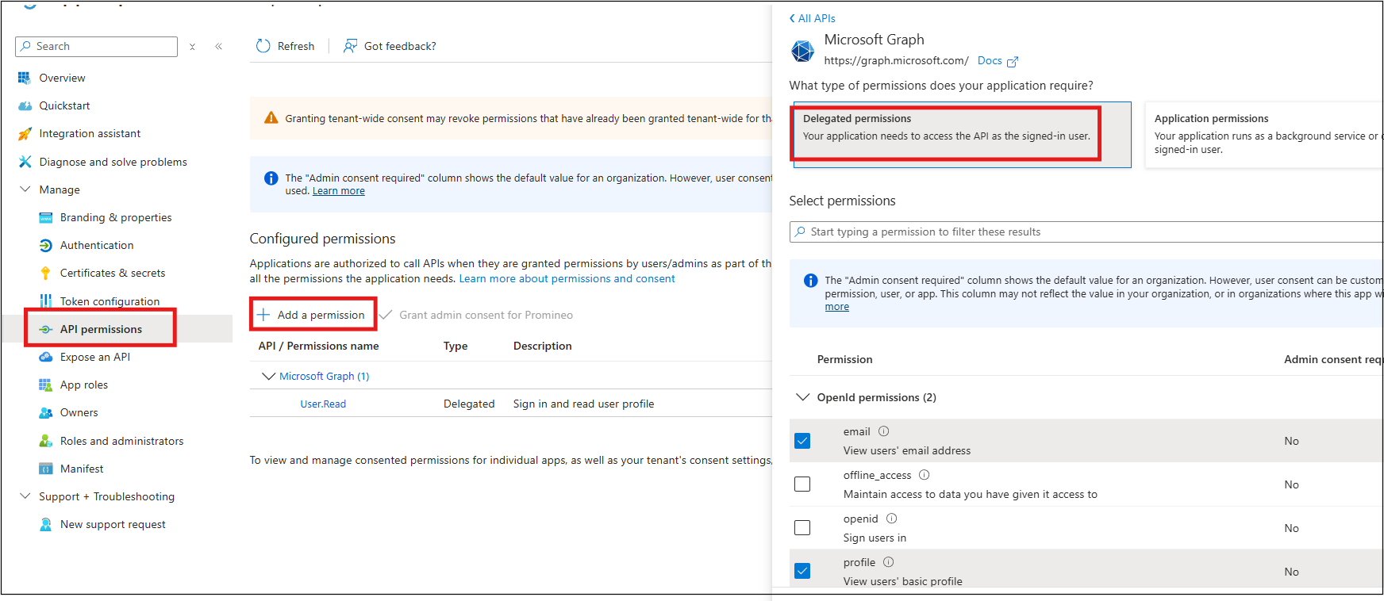Click the Integration assistant rocket icon
The height and width of the screenshot is (601, 1384).
point(25,133)
